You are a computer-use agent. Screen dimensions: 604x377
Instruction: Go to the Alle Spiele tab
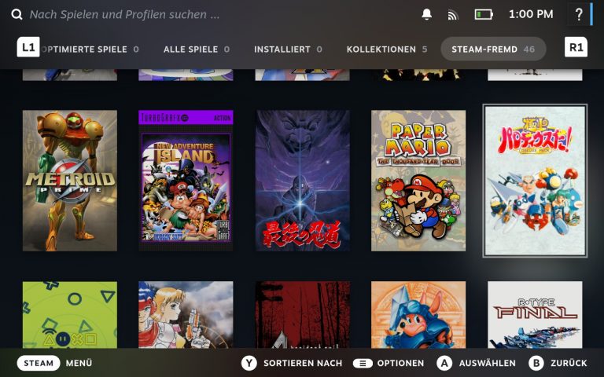[196, 49]
